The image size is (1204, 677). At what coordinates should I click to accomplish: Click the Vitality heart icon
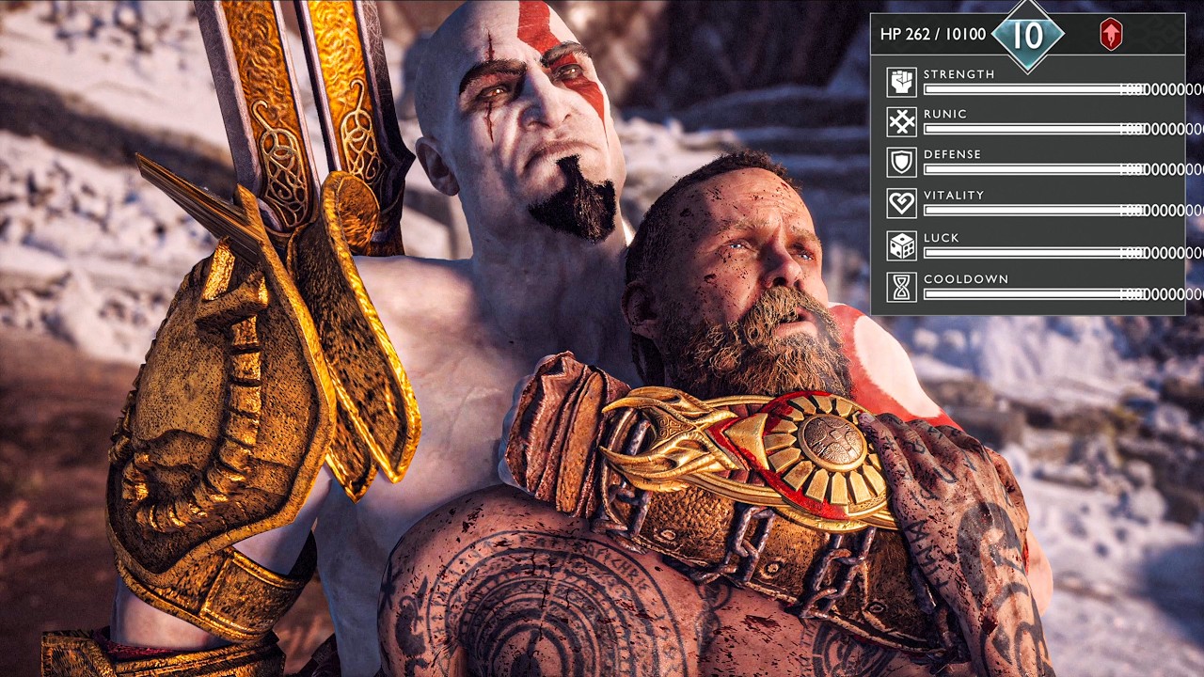(x=902, y=203)
